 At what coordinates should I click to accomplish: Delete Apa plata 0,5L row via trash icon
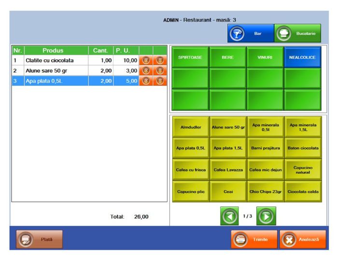[x=160, y=81]
